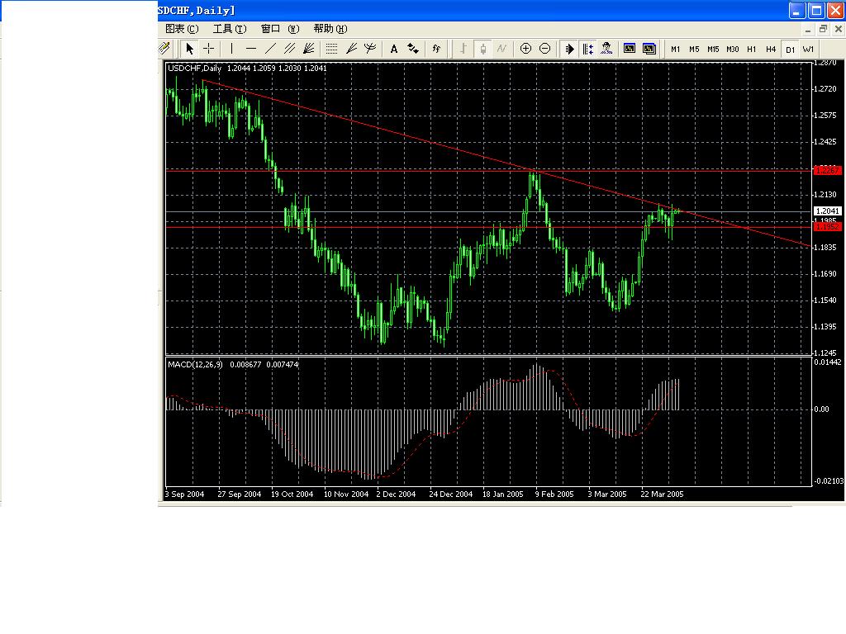This screenshot has height=634, width=846.
Task: Select the W1 weekly timeframe
Action: (x=809, y=50)
